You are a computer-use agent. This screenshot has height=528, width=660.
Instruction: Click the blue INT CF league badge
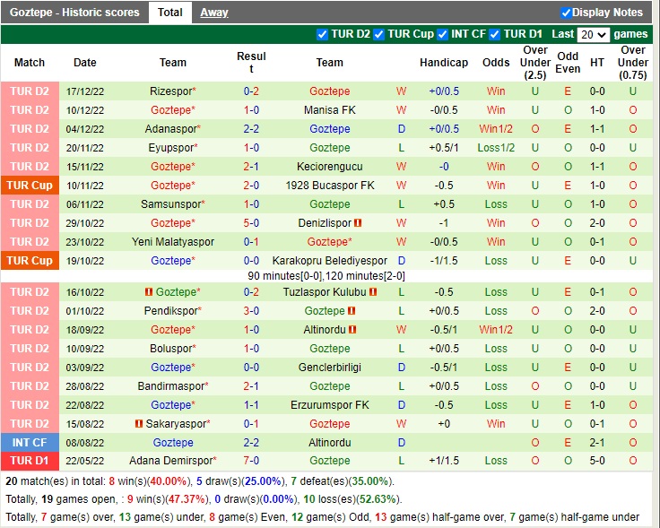[x=30, y=443]
